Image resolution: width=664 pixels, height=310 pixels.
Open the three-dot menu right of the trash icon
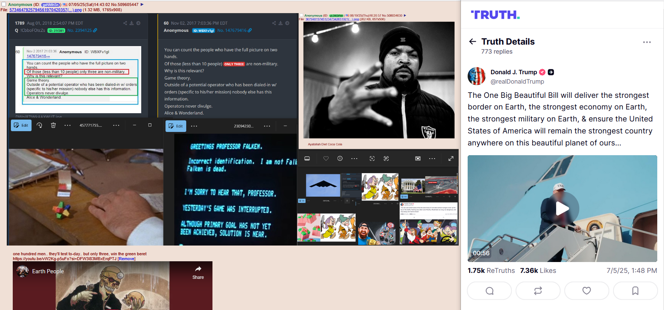click(x=67, y=125)
